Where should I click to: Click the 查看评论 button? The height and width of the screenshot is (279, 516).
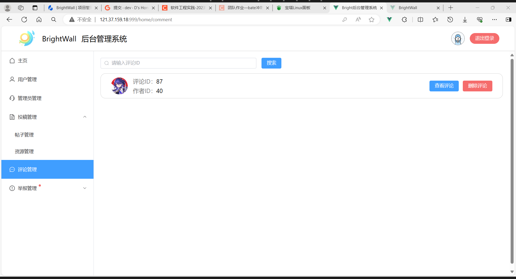(x=444, y=86)
